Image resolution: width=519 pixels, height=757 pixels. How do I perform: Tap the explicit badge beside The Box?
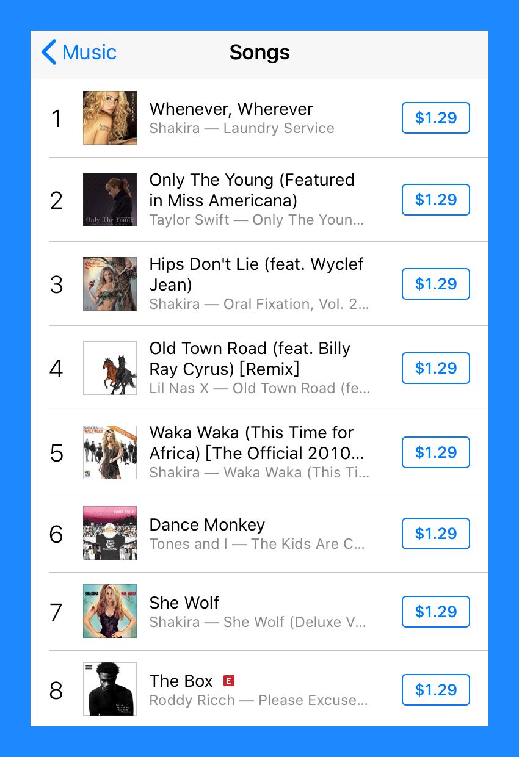(229, 681)
